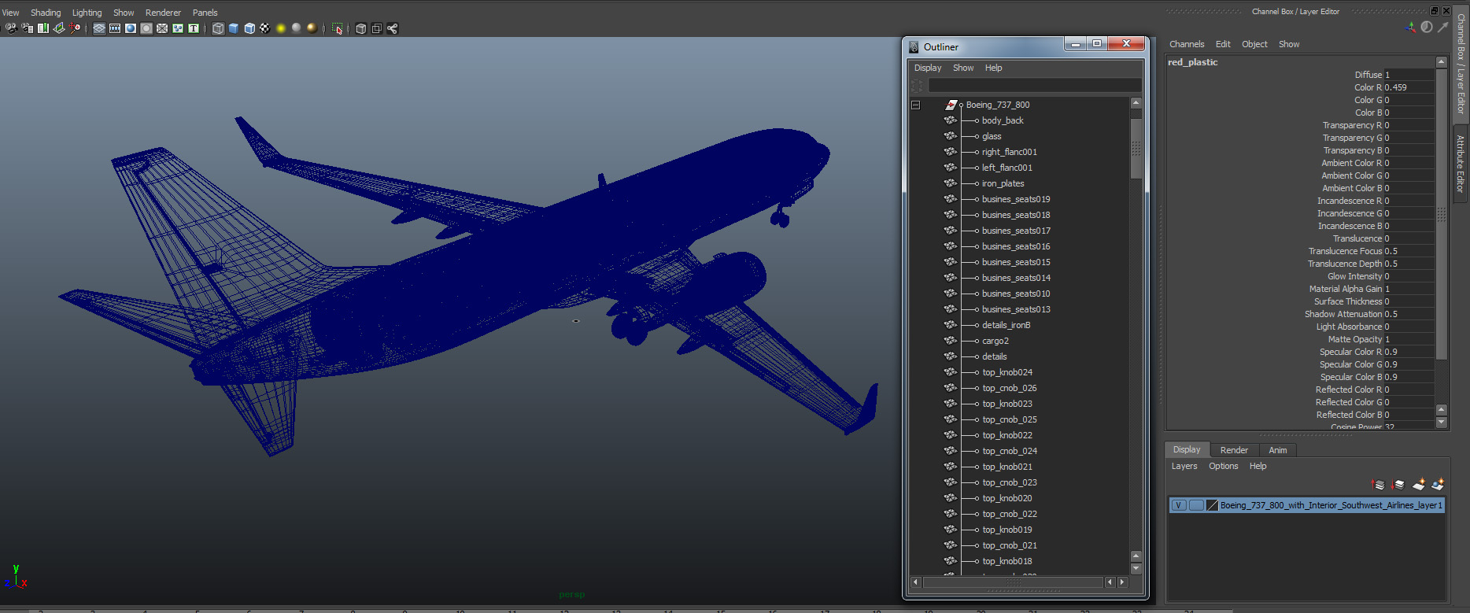The height and width of the screenshot is (613, 1470).
Task: Open the Shading menu
Action: [46, 13]
